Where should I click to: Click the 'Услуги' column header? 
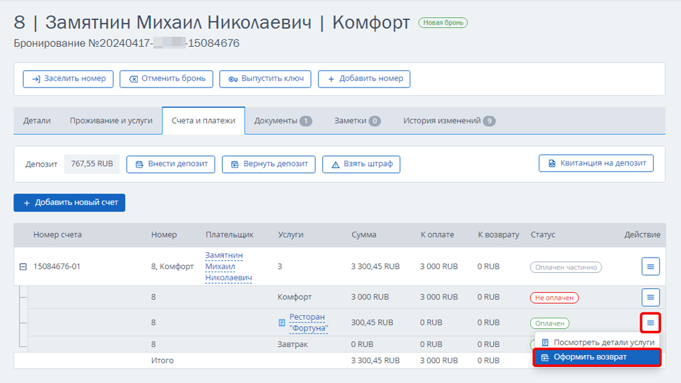(x=291, y=235)
